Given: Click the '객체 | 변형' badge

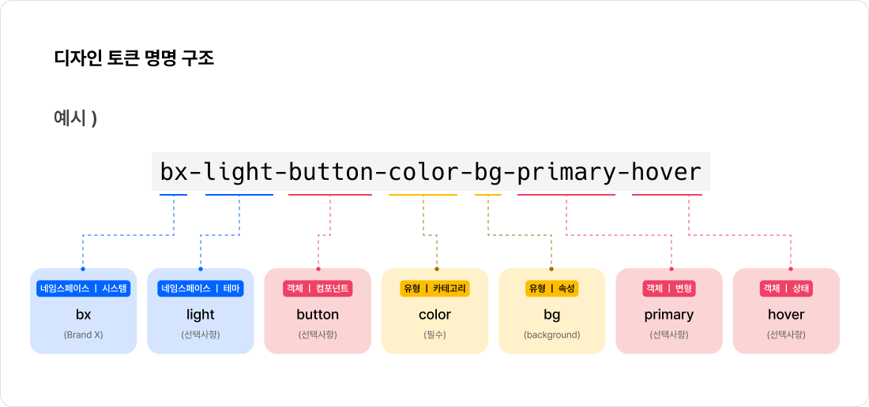Looking at the screenshot, I should point(668,289).
